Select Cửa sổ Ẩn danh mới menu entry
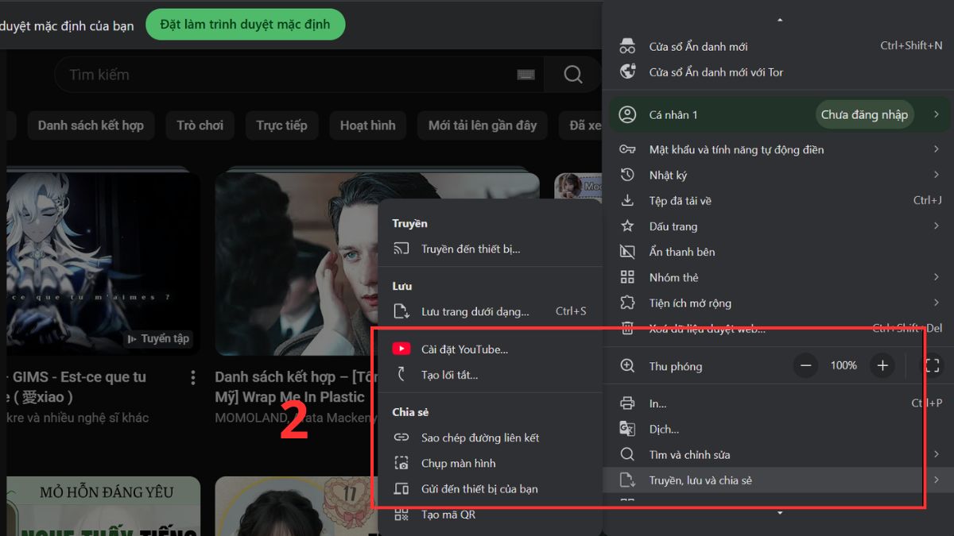954x536 pixels. (x=778, y=46)
